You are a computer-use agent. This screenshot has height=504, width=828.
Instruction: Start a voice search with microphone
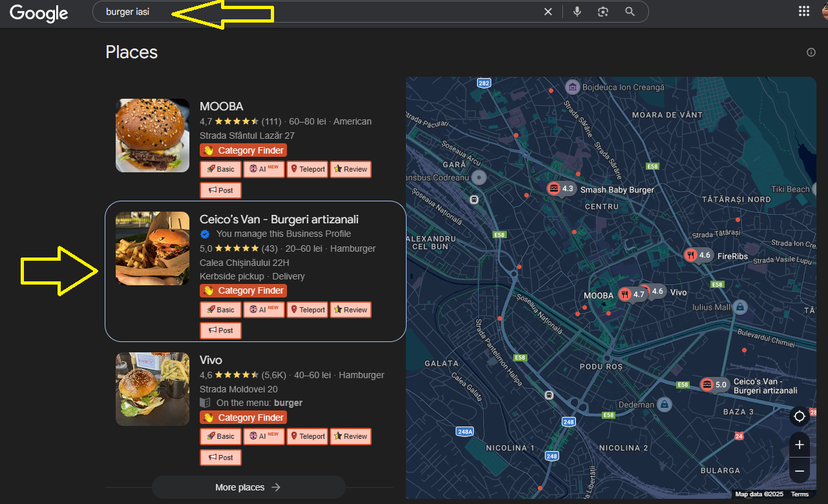tap(577, 12)
